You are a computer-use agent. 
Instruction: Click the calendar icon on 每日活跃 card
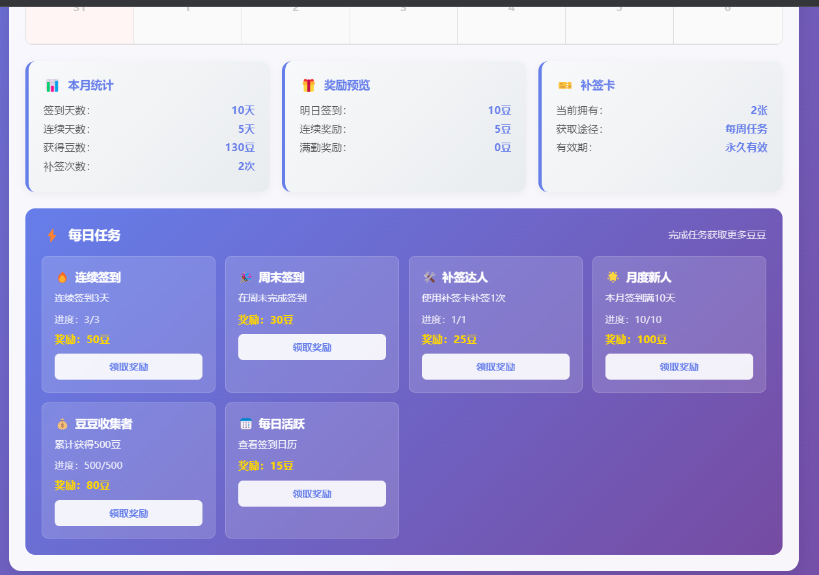coord(245,424)
